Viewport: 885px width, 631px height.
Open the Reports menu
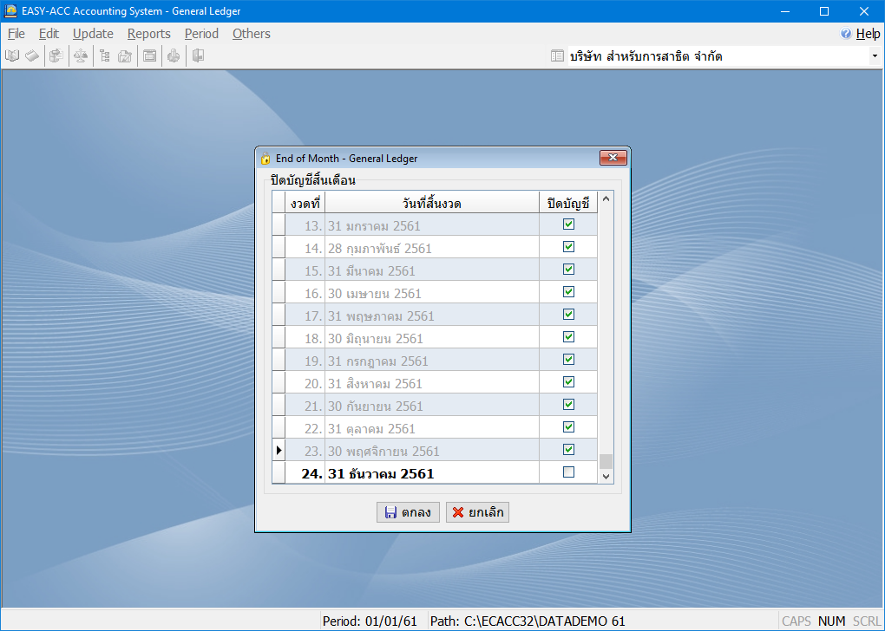tap(148, 34)
